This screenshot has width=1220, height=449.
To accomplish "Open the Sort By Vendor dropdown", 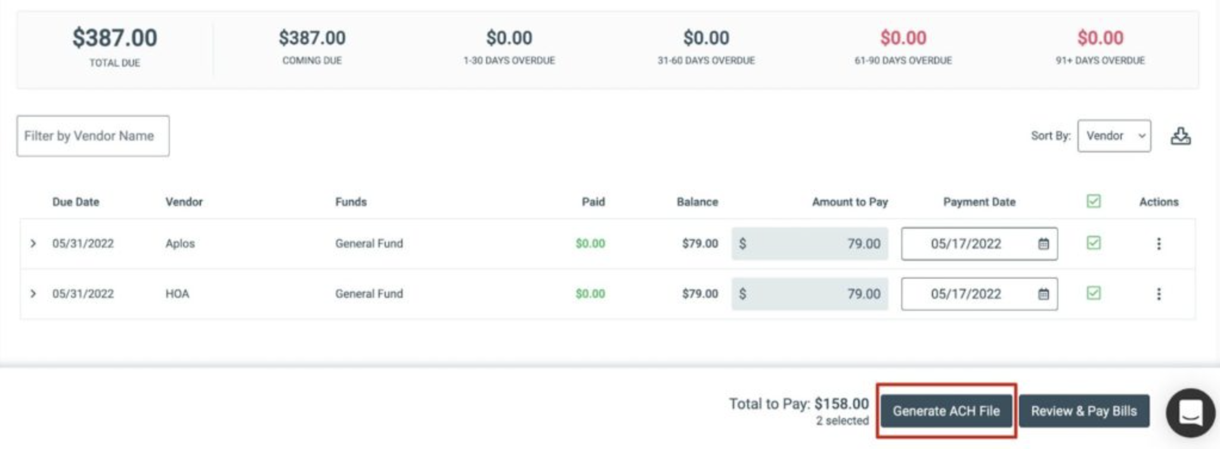I will click(1114, 136).
